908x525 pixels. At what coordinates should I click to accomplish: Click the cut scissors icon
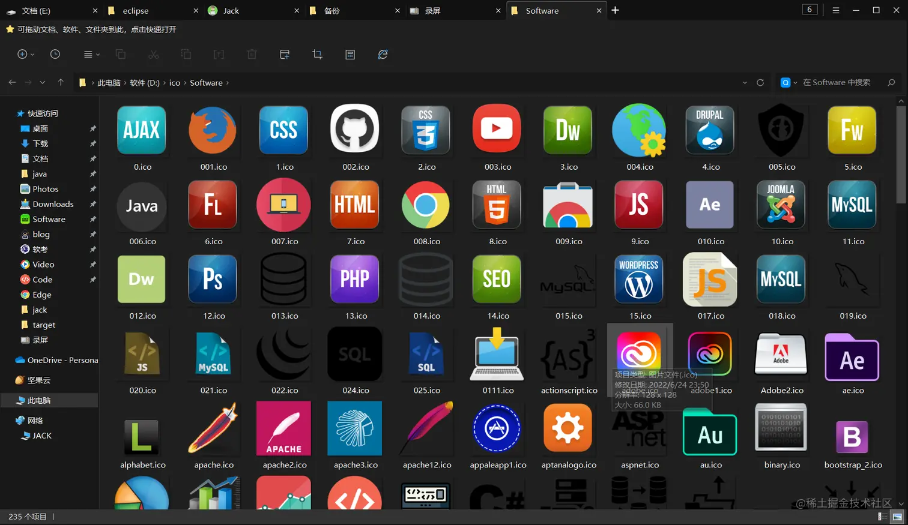coord(154,54)
